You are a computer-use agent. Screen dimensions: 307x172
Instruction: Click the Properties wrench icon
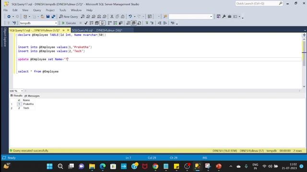point(224,17)
